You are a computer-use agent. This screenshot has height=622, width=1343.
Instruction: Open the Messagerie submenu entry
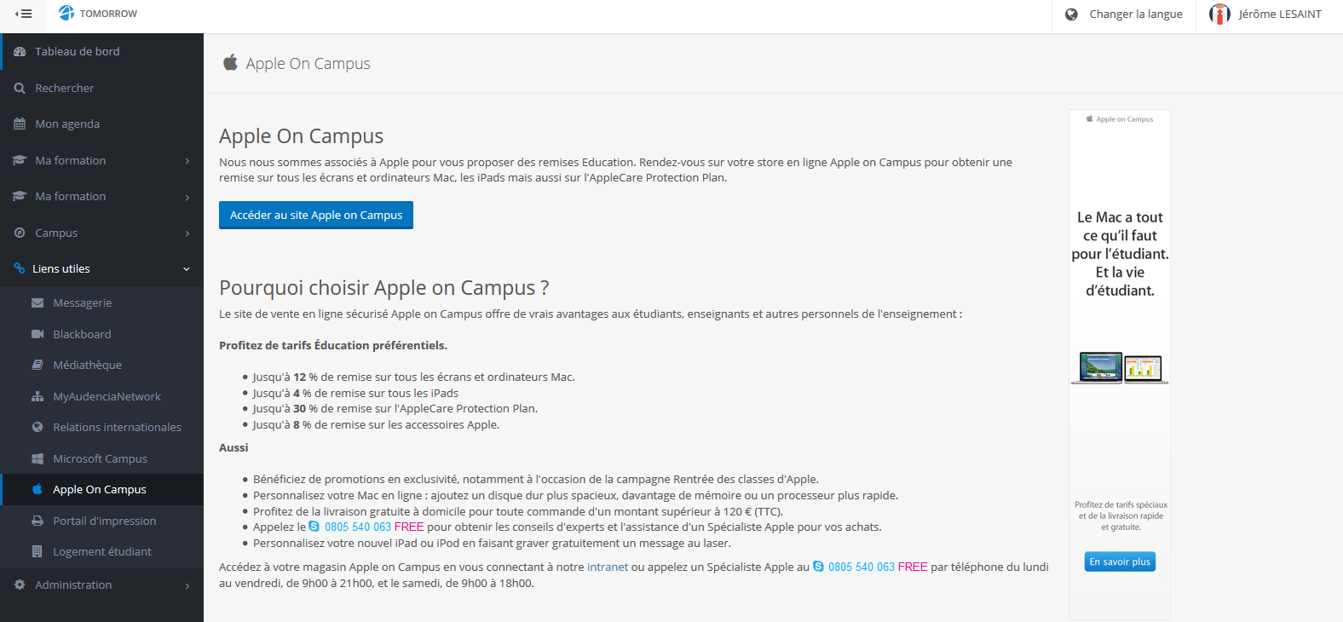point(102,302)
